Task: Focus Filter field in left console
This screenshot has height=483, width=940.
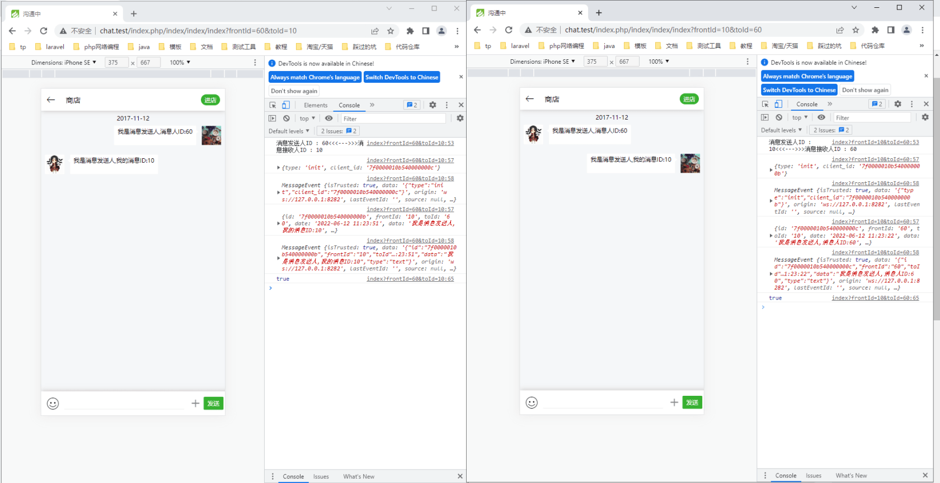Action: tap(393, 119)
